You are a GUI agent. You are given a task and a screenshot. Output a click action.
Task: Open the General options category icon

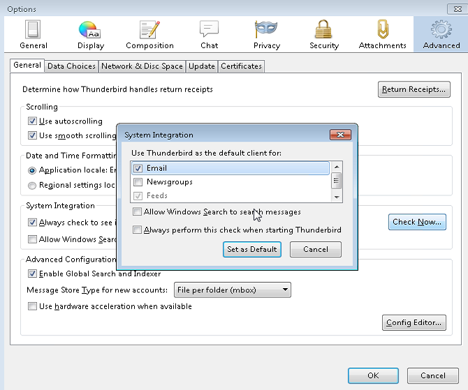pos(33,35)
